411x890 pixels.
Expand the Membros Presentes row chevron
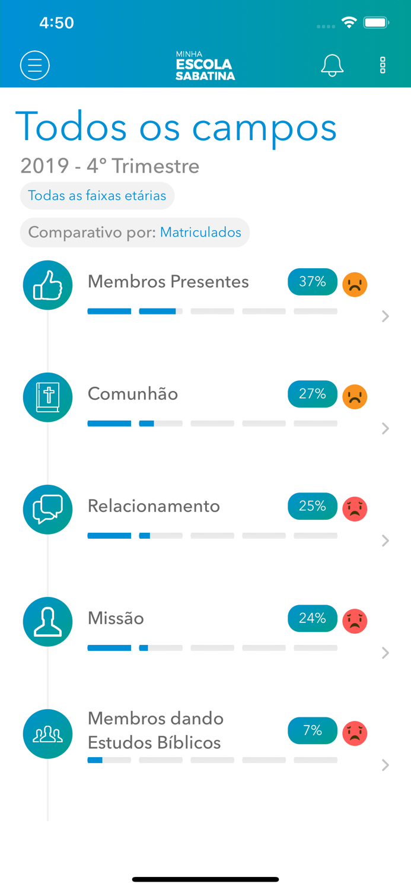tap(385, 316)
